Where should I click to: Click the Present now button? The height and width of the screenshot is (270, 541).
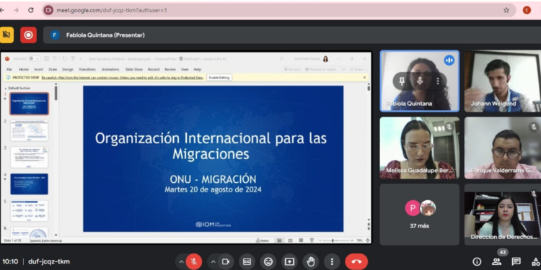[289, 262]
